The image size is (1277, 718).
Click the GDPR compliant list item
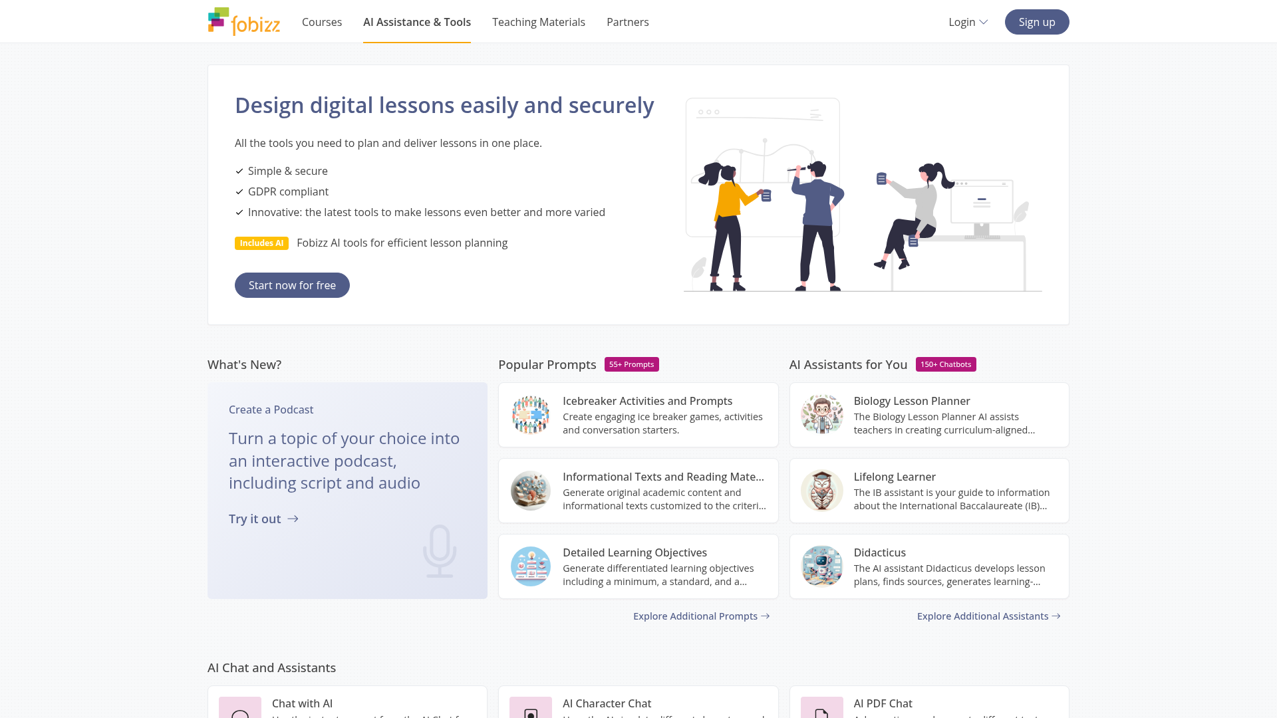pyautogui.click(x=288, y=191)
